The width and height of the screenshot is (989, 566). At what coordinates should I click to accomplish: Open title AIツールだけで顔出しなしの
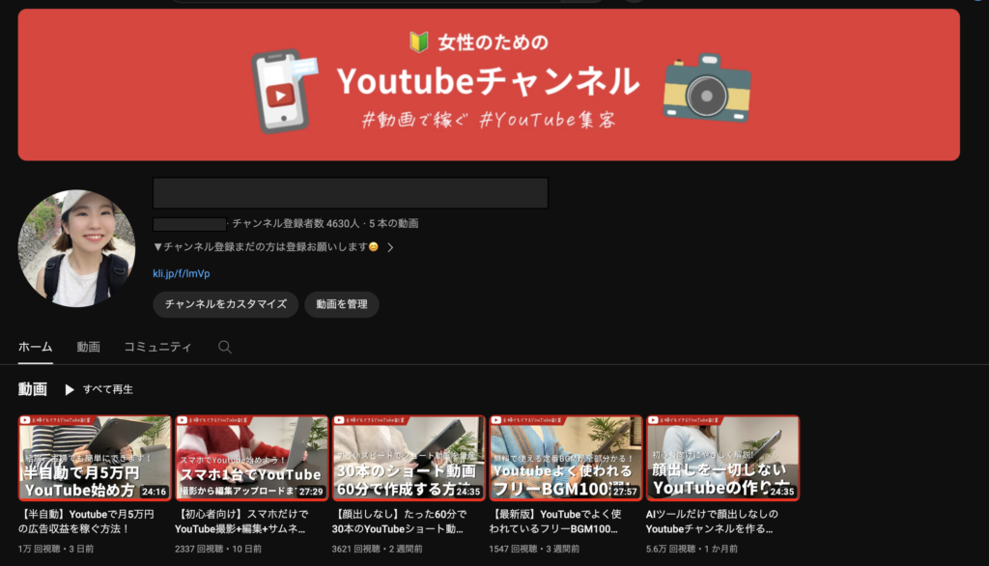tap(712, 522)
